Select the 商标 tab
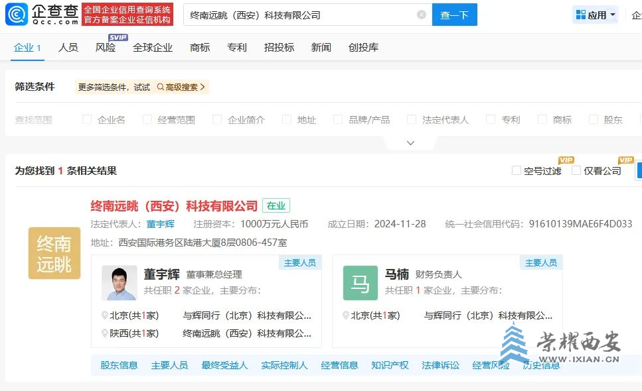Viewport: 642px width, 391px height. pos(200,48)
